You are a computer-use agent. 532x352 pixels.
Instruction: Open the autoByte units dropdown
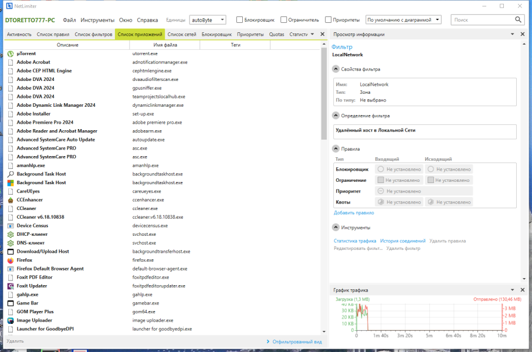tap(208, 20)
